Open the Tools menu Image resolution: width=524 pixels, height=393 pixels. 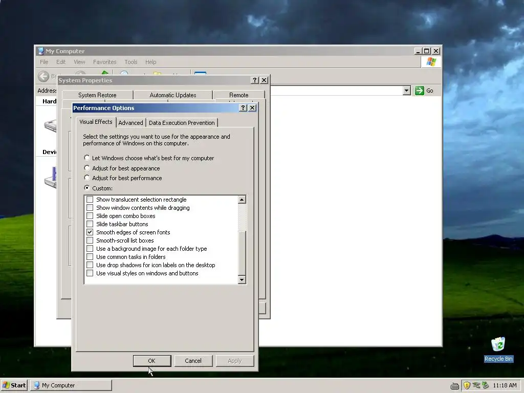[x=131, y=62]
